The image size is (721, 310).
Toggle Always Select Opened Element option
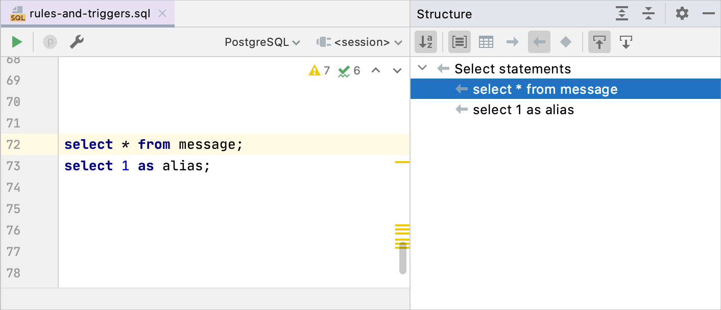pos(599,42)
